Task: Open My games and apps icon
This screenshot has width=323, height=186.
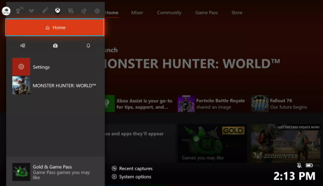Action: pos(23,45)
